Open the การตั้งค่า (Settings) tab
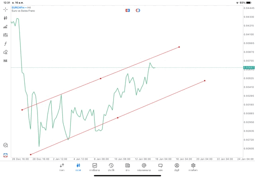 [193, 167]
